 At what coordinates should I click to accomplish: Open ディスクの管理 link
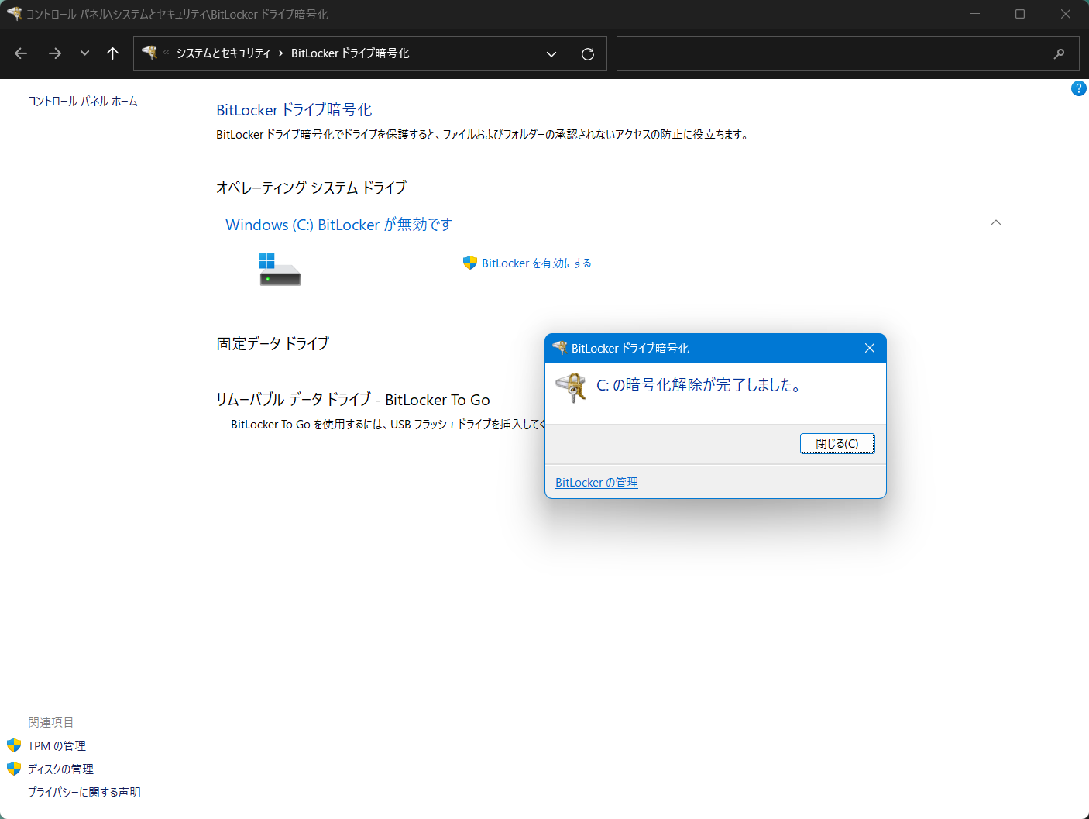point(60,769)
